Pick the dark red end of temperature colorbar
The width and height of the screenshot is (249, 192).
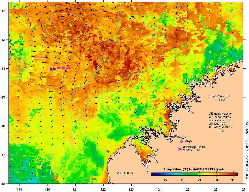[236, 174]
